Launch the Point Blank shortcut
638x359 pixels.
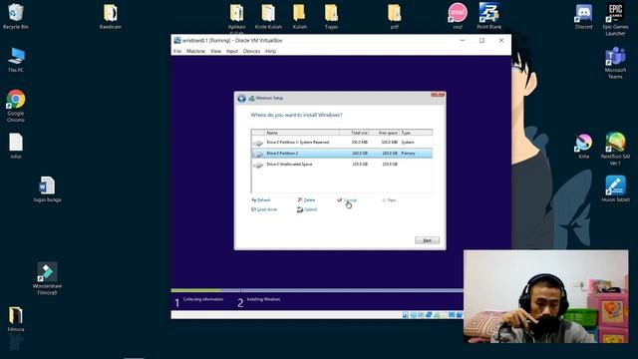[488, 16]
